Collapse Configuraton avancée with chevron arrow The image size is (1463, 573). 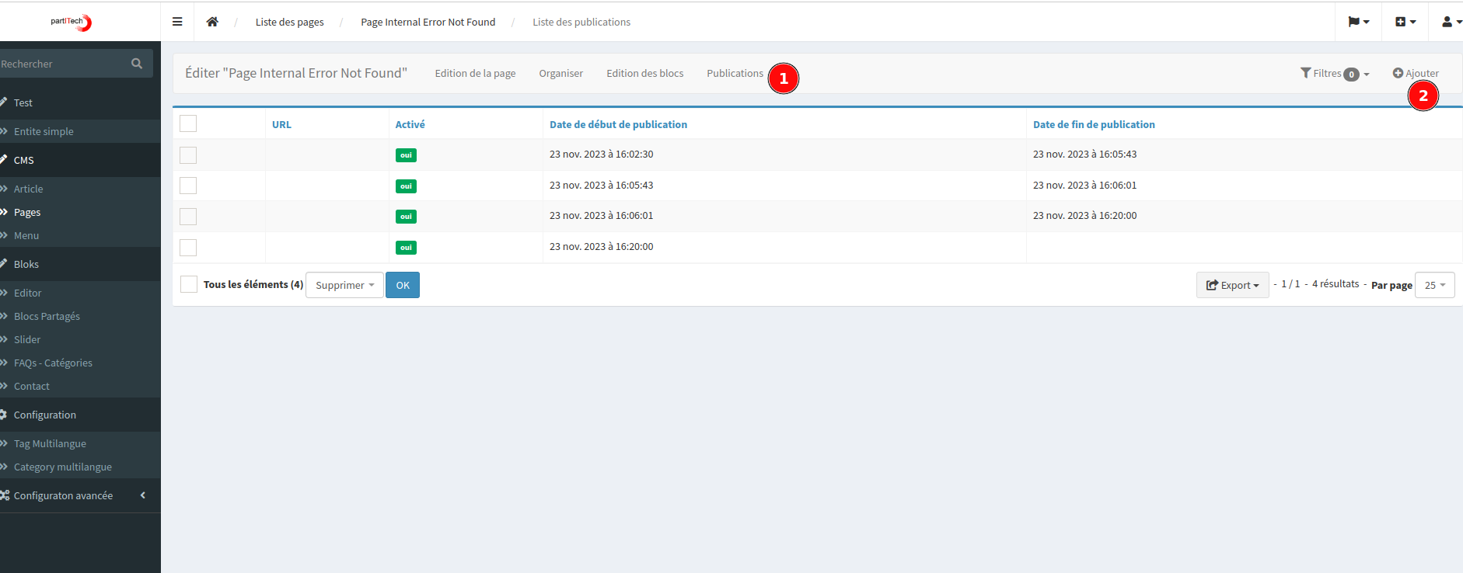click(143, 495)
